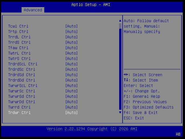Open the Advanced tab

pyautogui.click(x=33, y=10)
